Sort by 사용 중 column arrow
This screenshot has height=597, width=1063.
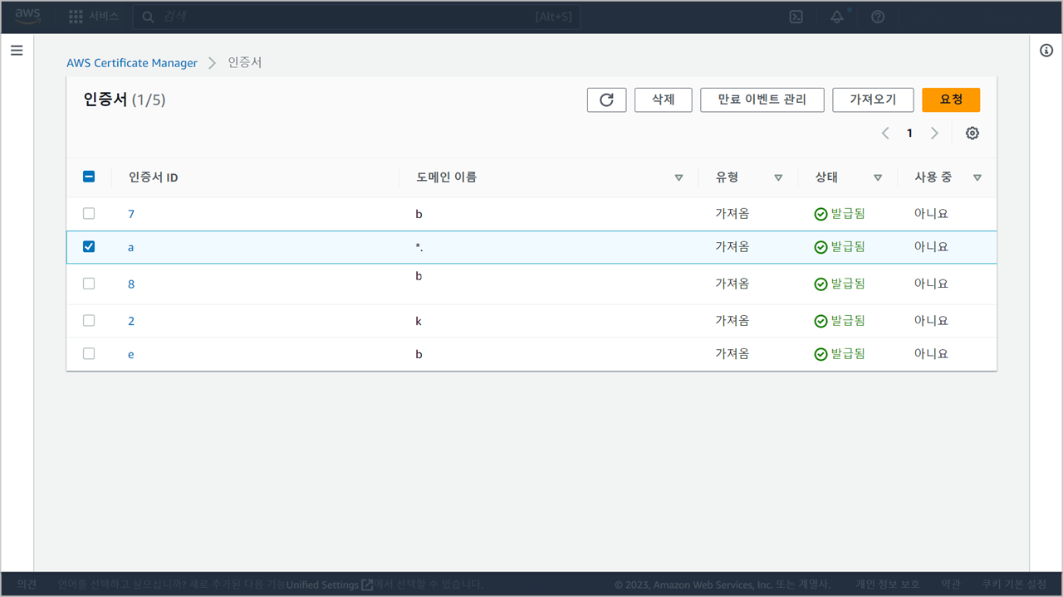977,177
